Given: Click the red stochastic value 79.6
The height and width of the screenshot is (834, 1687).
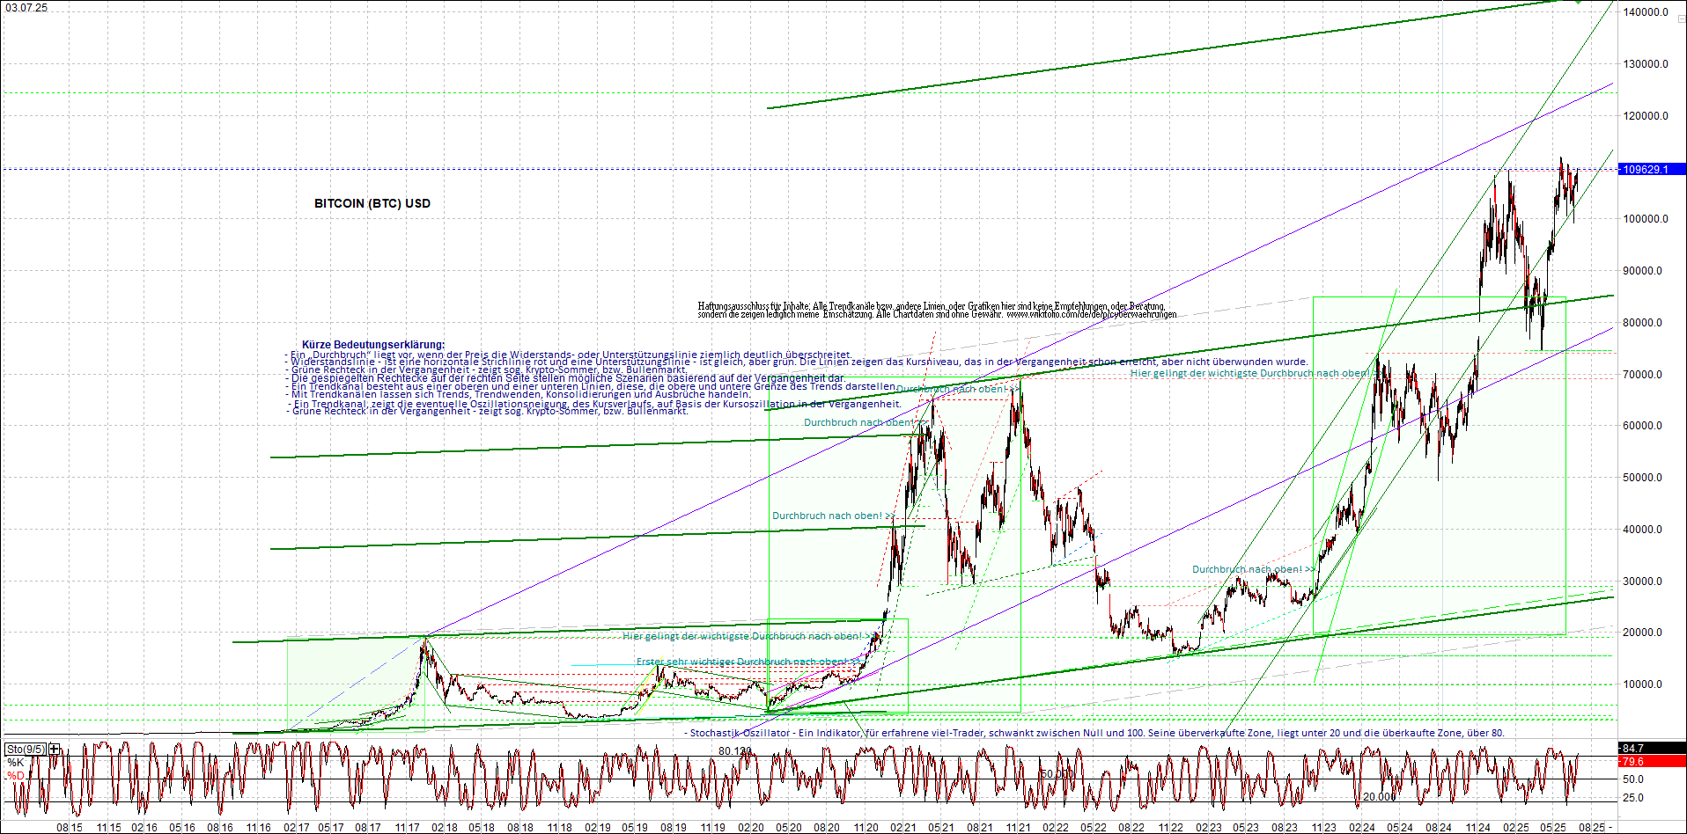Looking at the screenshot, I should [1652, 761].
